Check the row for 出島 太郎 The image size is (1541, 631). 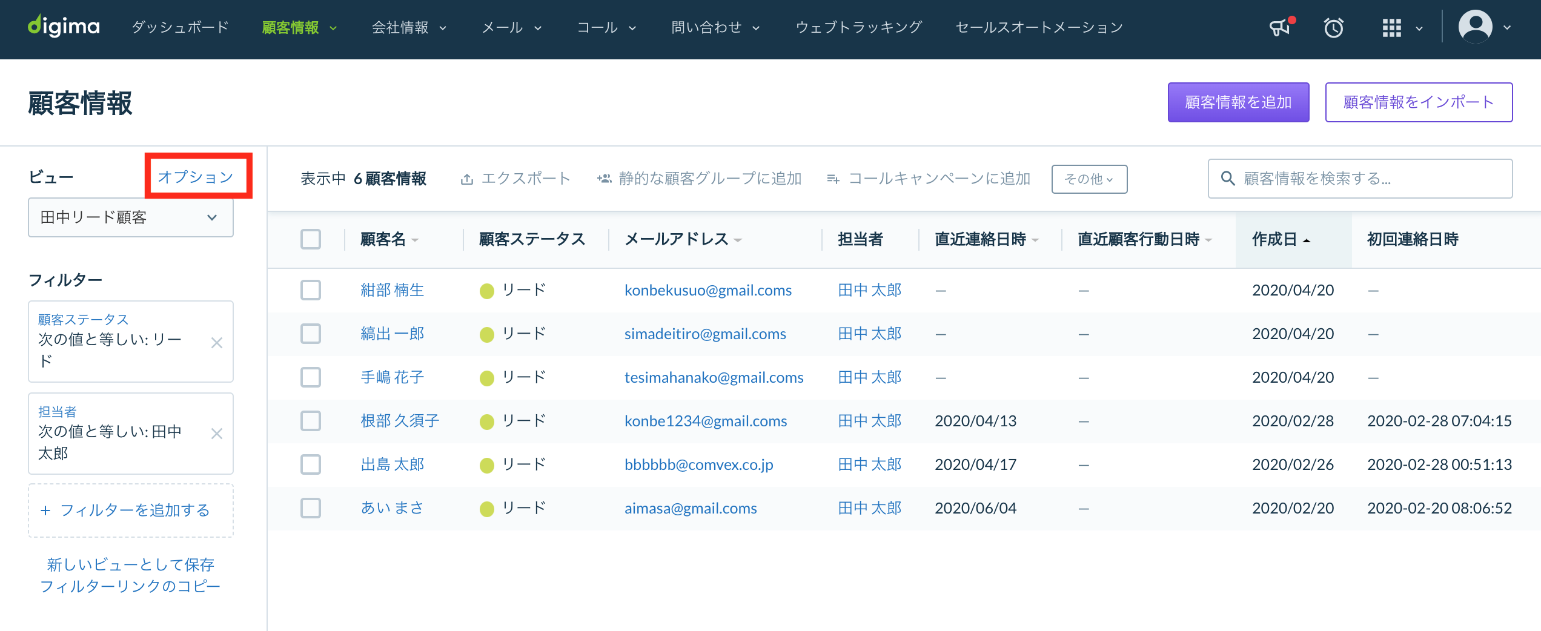point(311,464)
